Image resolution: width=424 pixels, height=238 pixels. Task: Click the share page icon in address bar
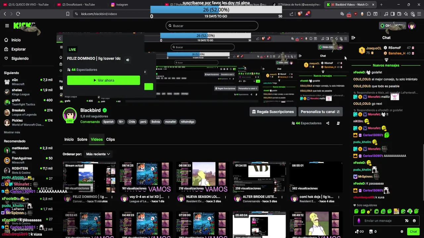coord(291,14)
